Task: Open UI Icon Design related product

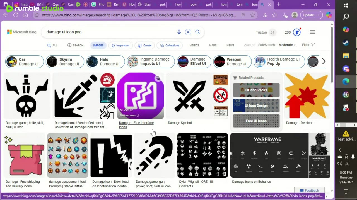Action: coord(256,106)
